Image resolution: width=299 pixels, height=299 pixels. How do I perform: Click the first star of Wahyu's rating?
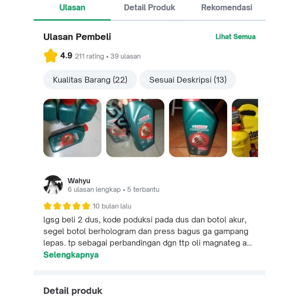coord(48,206)
